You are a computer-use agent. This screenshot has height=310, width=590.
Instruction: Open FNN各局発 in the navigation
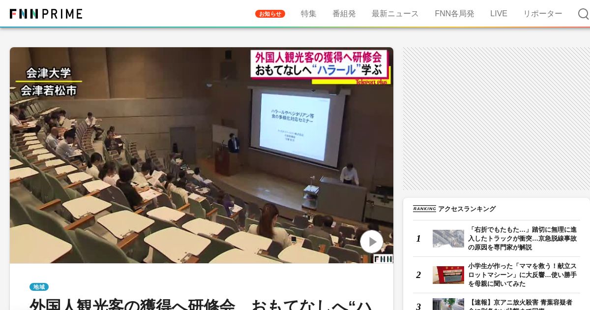pos(454,14)
